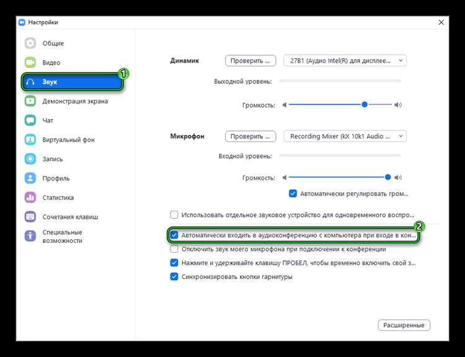Click the Статистика bar chart icon
This screenshot has height=357, width=465.
coord(30,198)
